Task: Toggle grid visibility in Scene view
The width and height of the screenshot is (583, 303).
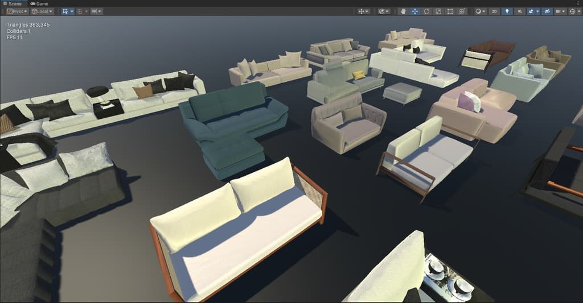Action: [65, 11]
